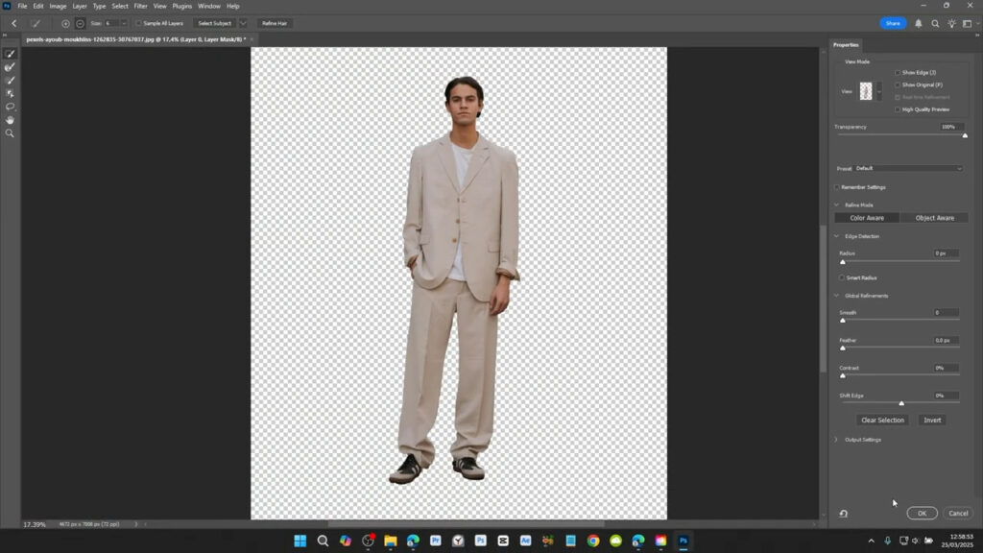983x553 pixels.
Task: Enable the Smart Radius checkbox
Action: tap(843, 277)
